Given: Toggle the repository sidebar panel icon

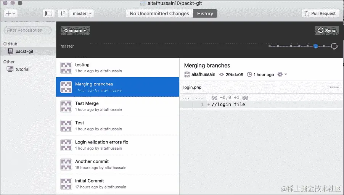Looking at the screenshot, I should [49, 13].
